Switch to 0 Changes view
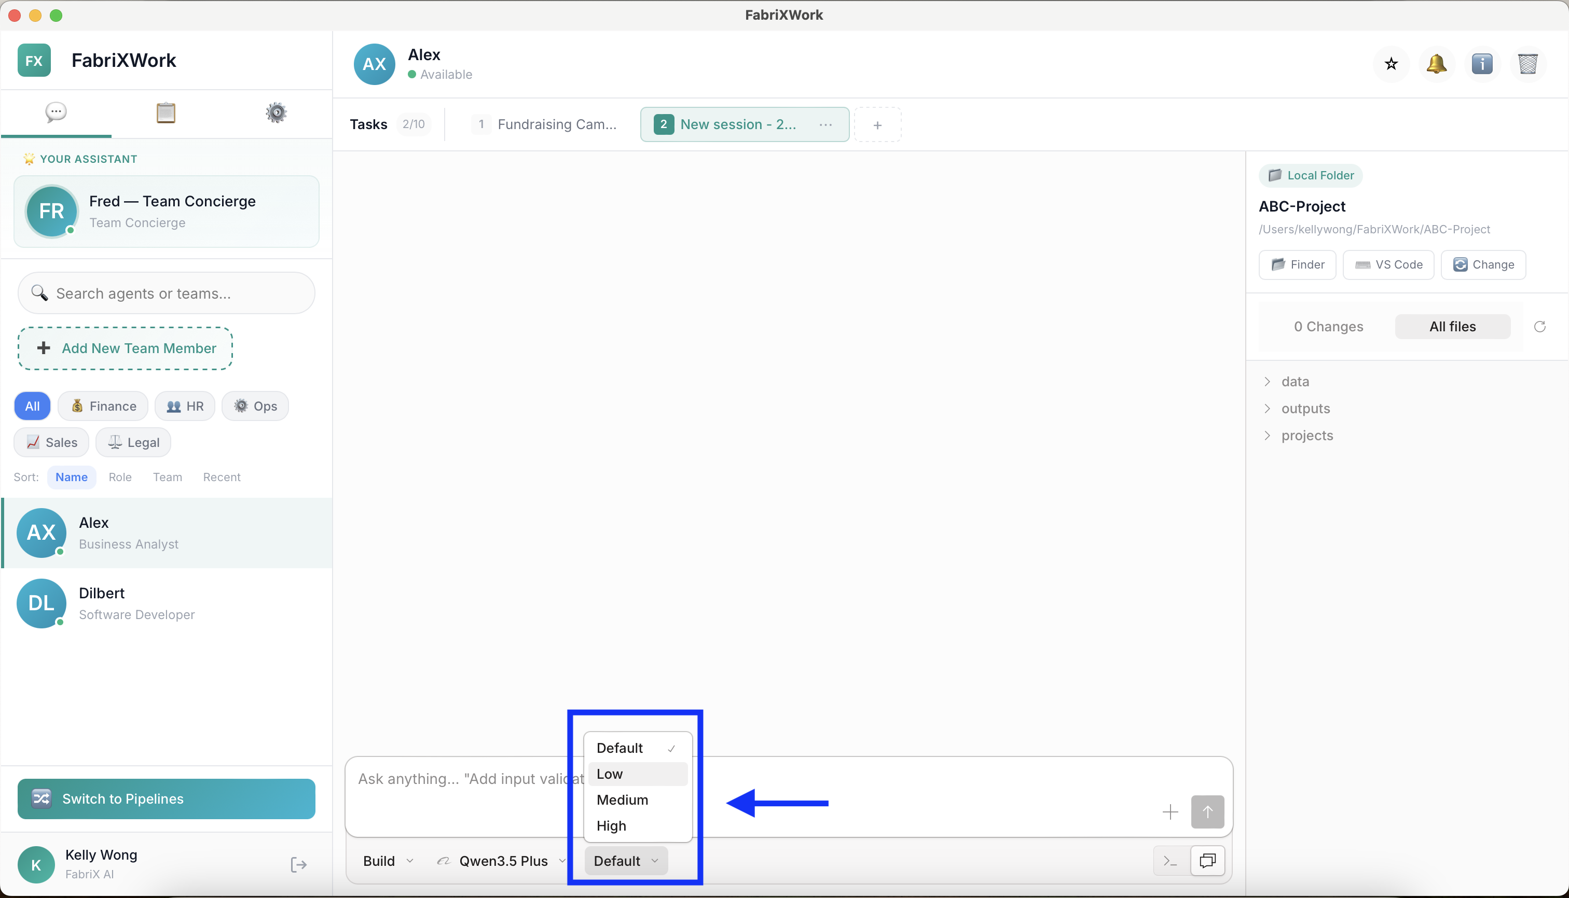The height and width of the screenshot is (898, 1569). (x=1328, y=327)
